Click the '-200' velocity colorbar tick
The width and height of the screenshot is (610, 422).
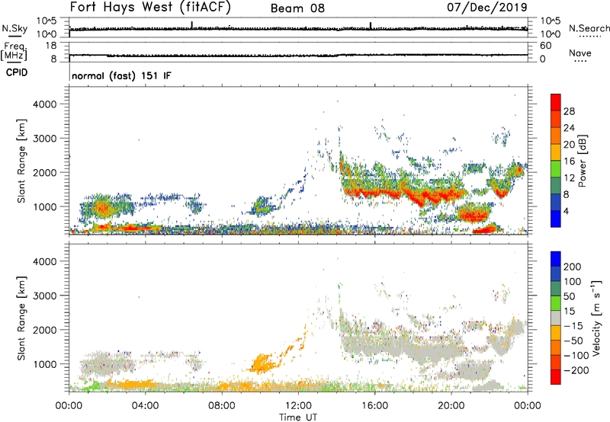click(576, 370)
